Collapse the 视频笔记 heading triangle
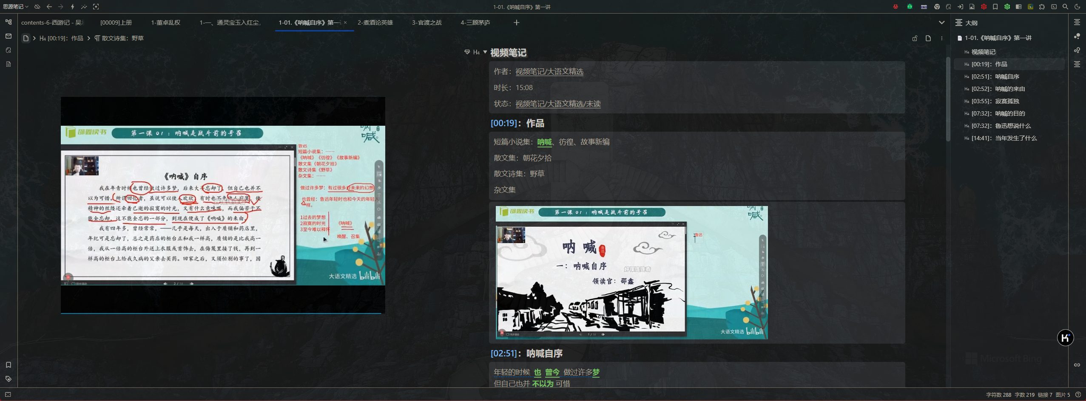The image size is (1086, 401). [x=485, y=52]
